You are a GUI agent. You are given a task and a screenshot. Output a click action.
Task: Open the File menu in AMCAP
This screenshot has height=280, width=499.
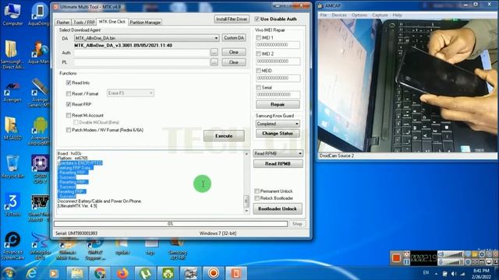tap(324, 15)
